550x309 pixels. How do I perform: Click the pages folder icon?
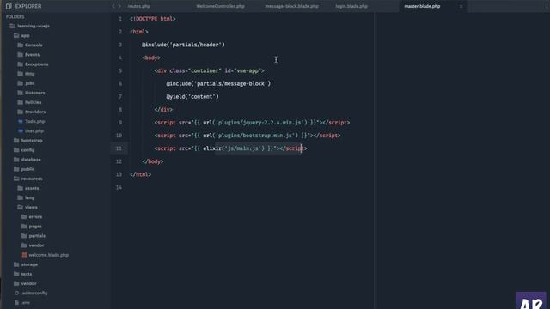[24, 227]
